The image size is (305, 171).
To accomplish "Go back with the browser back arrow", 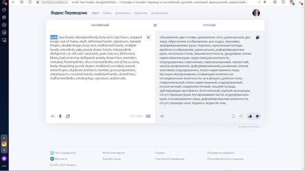I will pos(13,2).
